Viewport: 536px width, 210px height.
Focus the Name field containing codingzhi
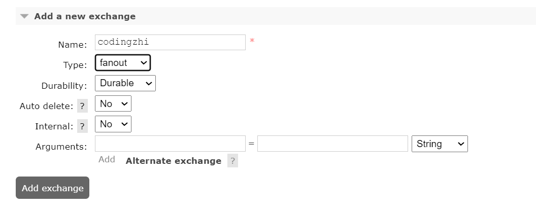(x=170, y=43)
